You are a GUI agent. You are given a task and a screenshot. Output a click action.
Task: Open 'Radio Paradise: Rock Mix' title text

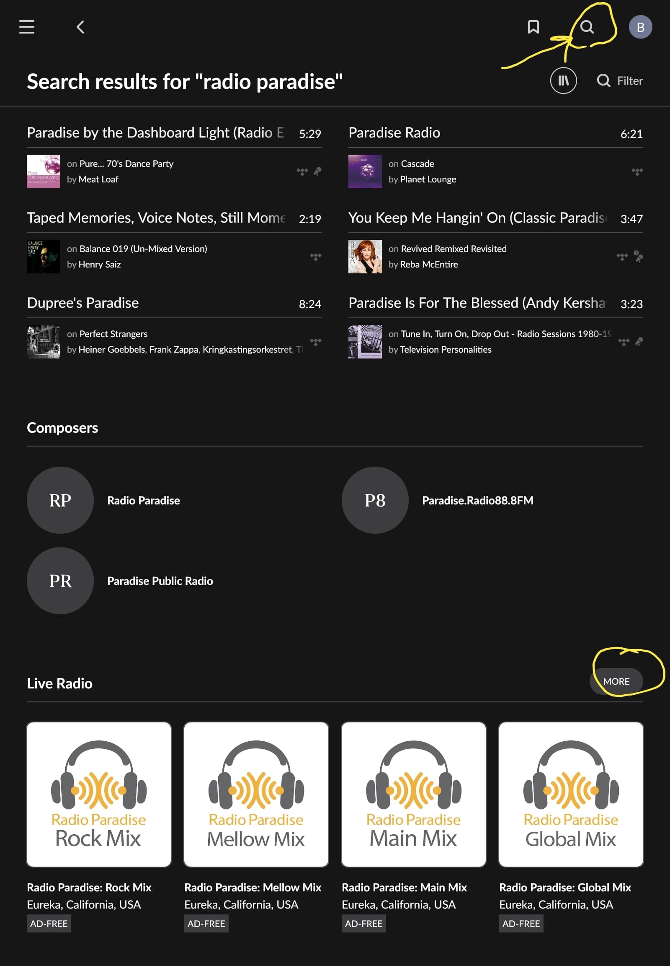(x=89, y=887)
